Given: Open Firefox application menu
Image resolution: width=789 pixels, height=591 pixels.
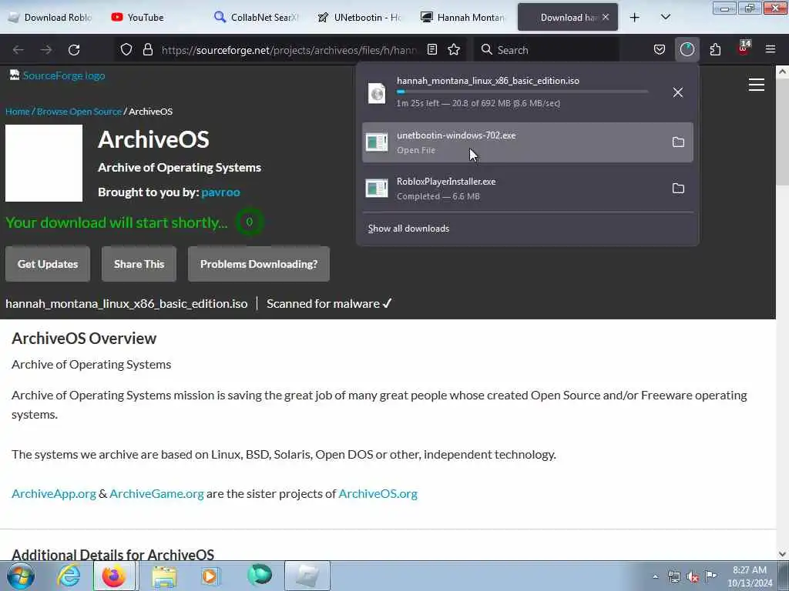Looking at the screenshot, I should (771, 49).
